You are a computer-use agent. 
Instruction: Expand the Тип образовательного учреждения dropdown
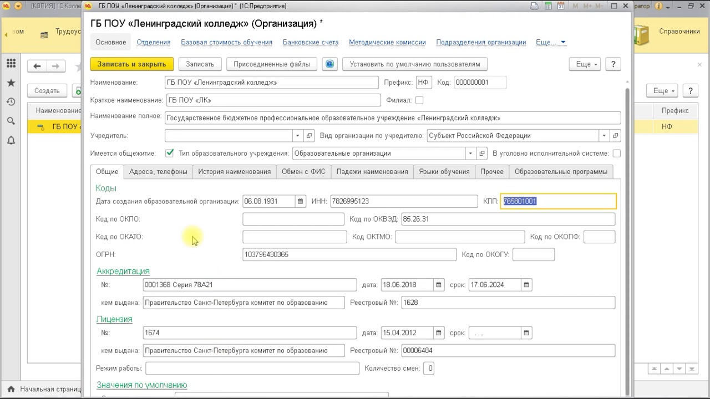point(470,154)
